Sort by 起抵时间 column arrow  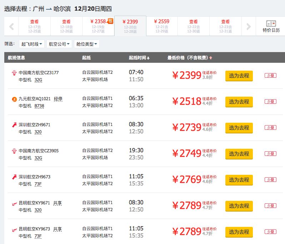point(148,58)
